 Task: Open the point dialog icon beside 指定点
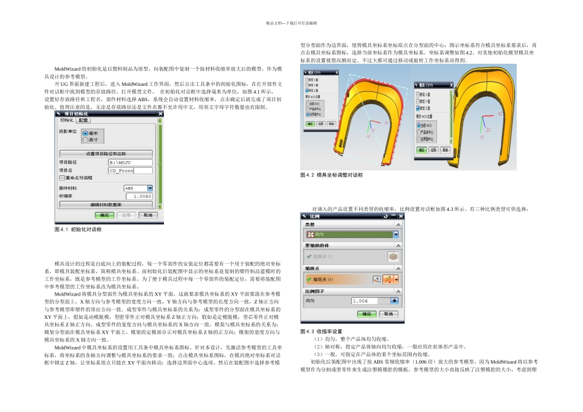point(377,280)
